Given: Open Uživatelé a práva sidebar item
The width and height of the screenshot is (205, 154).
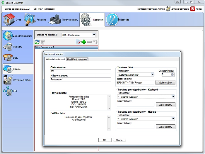Looking at the screenshot, I should coord(17,80).
